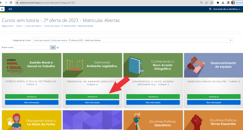Expand the Categorias de Cursos dropdown
The image size is (243, 130).
click(132, 40)
